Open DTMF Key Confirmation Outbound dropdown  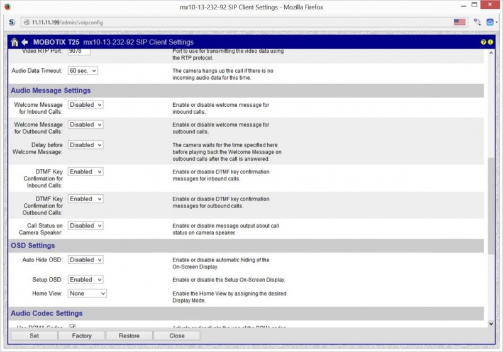86,199
